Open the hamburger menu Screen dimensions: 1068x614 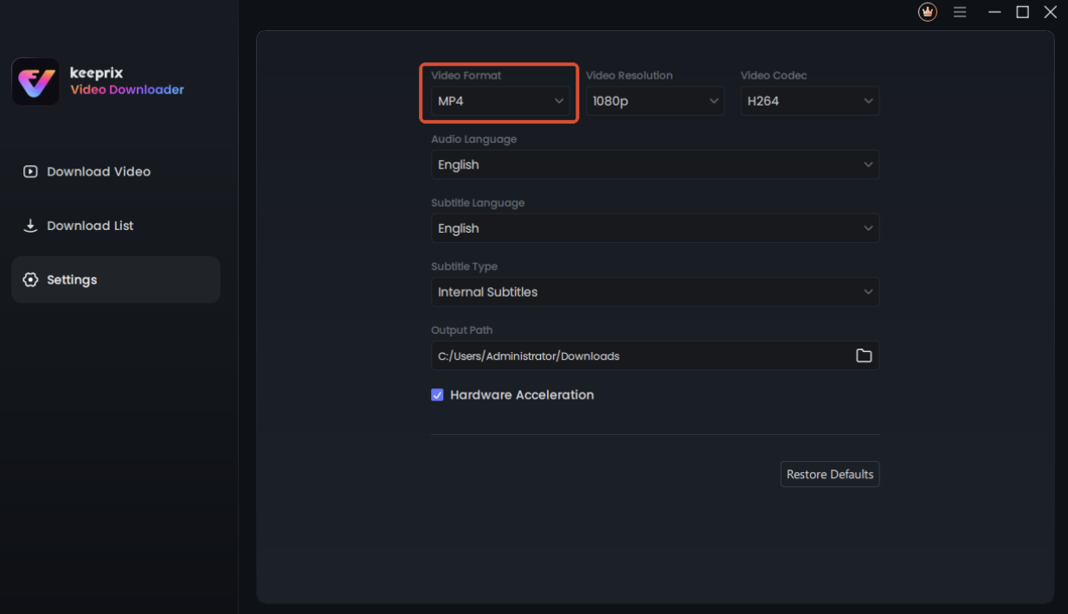960,12
